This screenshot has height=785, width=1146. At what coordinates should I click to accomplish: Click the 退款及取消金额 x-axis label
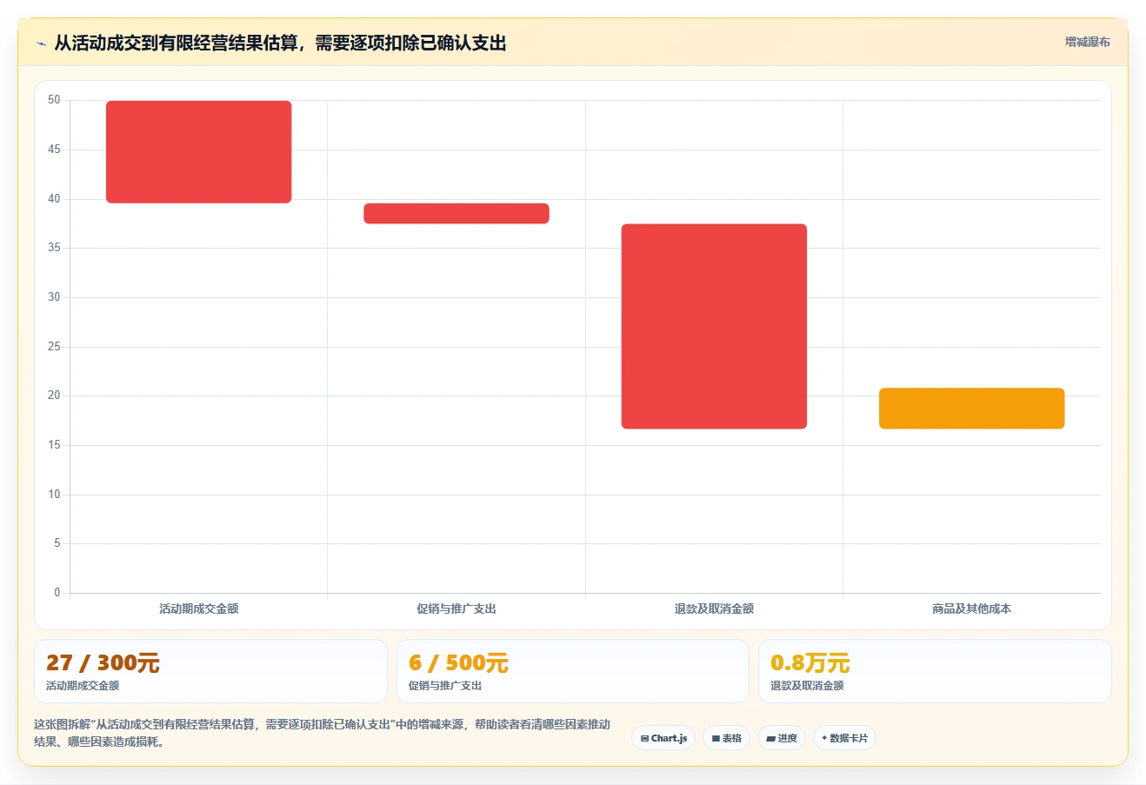click(x=714, y=609)
